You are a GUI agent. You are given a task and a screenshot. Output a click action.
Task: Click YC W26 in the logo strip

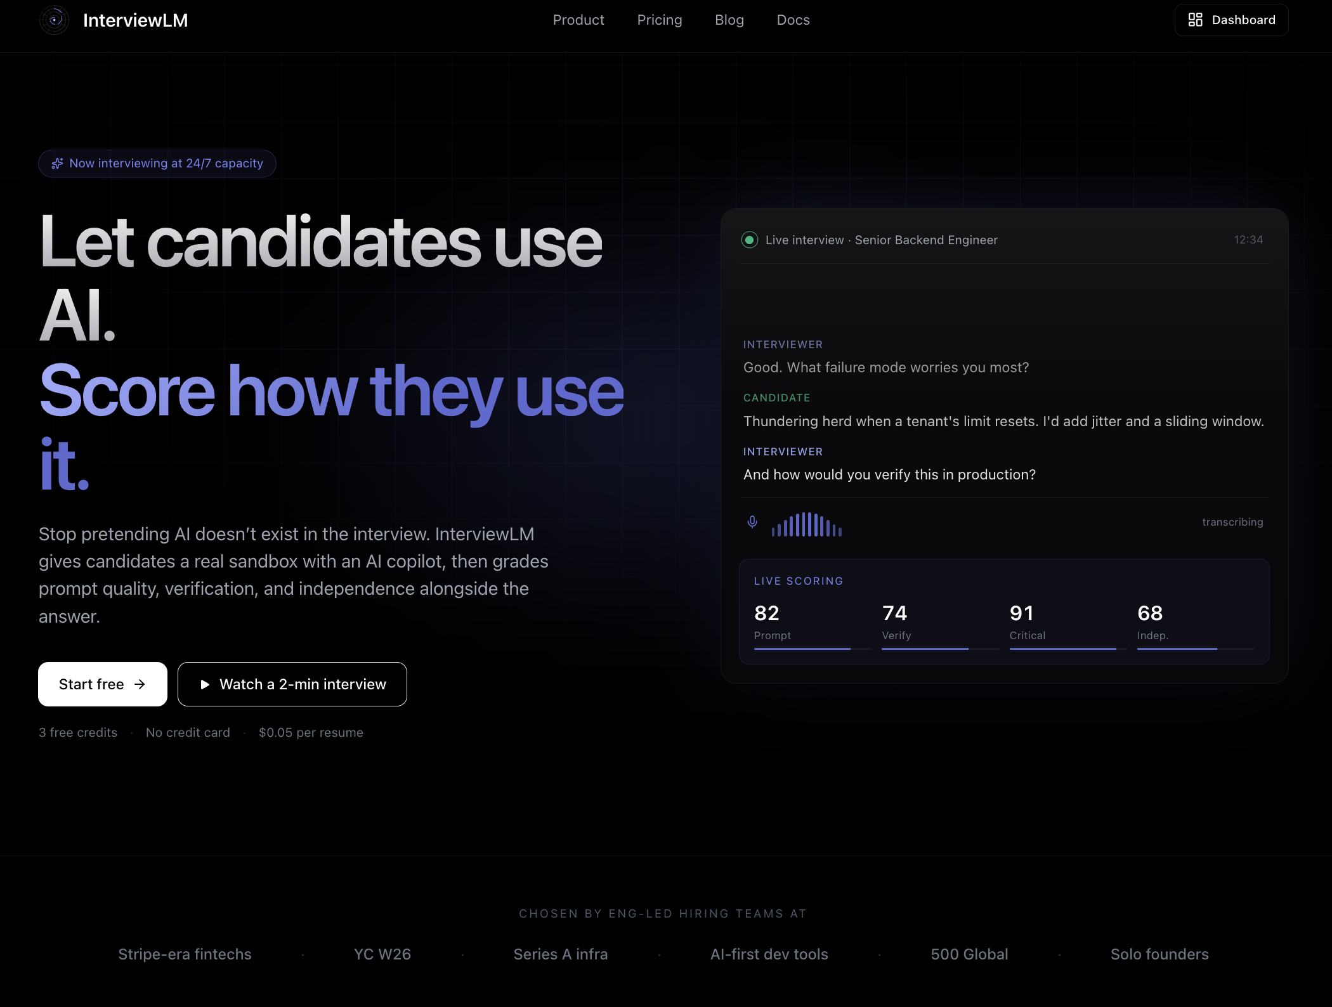(382, 954)
